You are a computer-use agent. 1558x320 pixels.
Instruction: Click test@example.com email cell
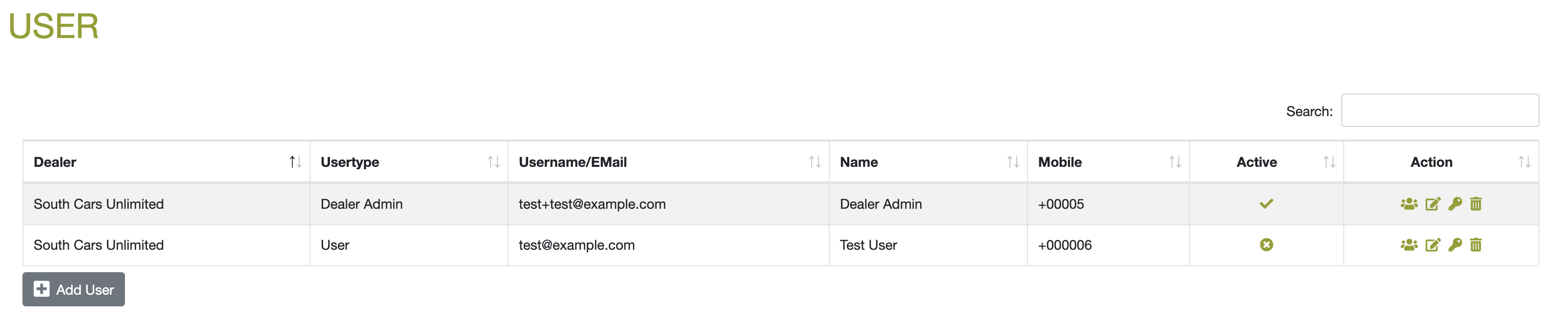click(576, 245)
